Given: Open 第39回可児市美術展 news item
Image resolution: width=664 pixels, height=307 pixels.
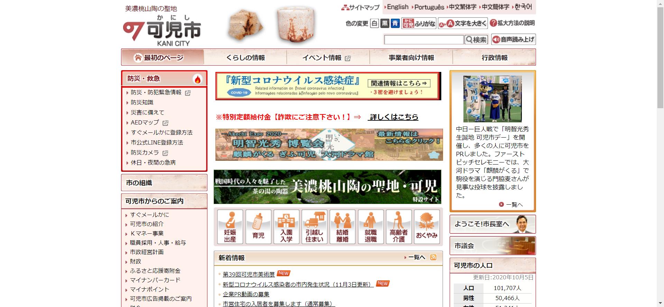Looking at the screenshot, I should (x=249, y=275).
